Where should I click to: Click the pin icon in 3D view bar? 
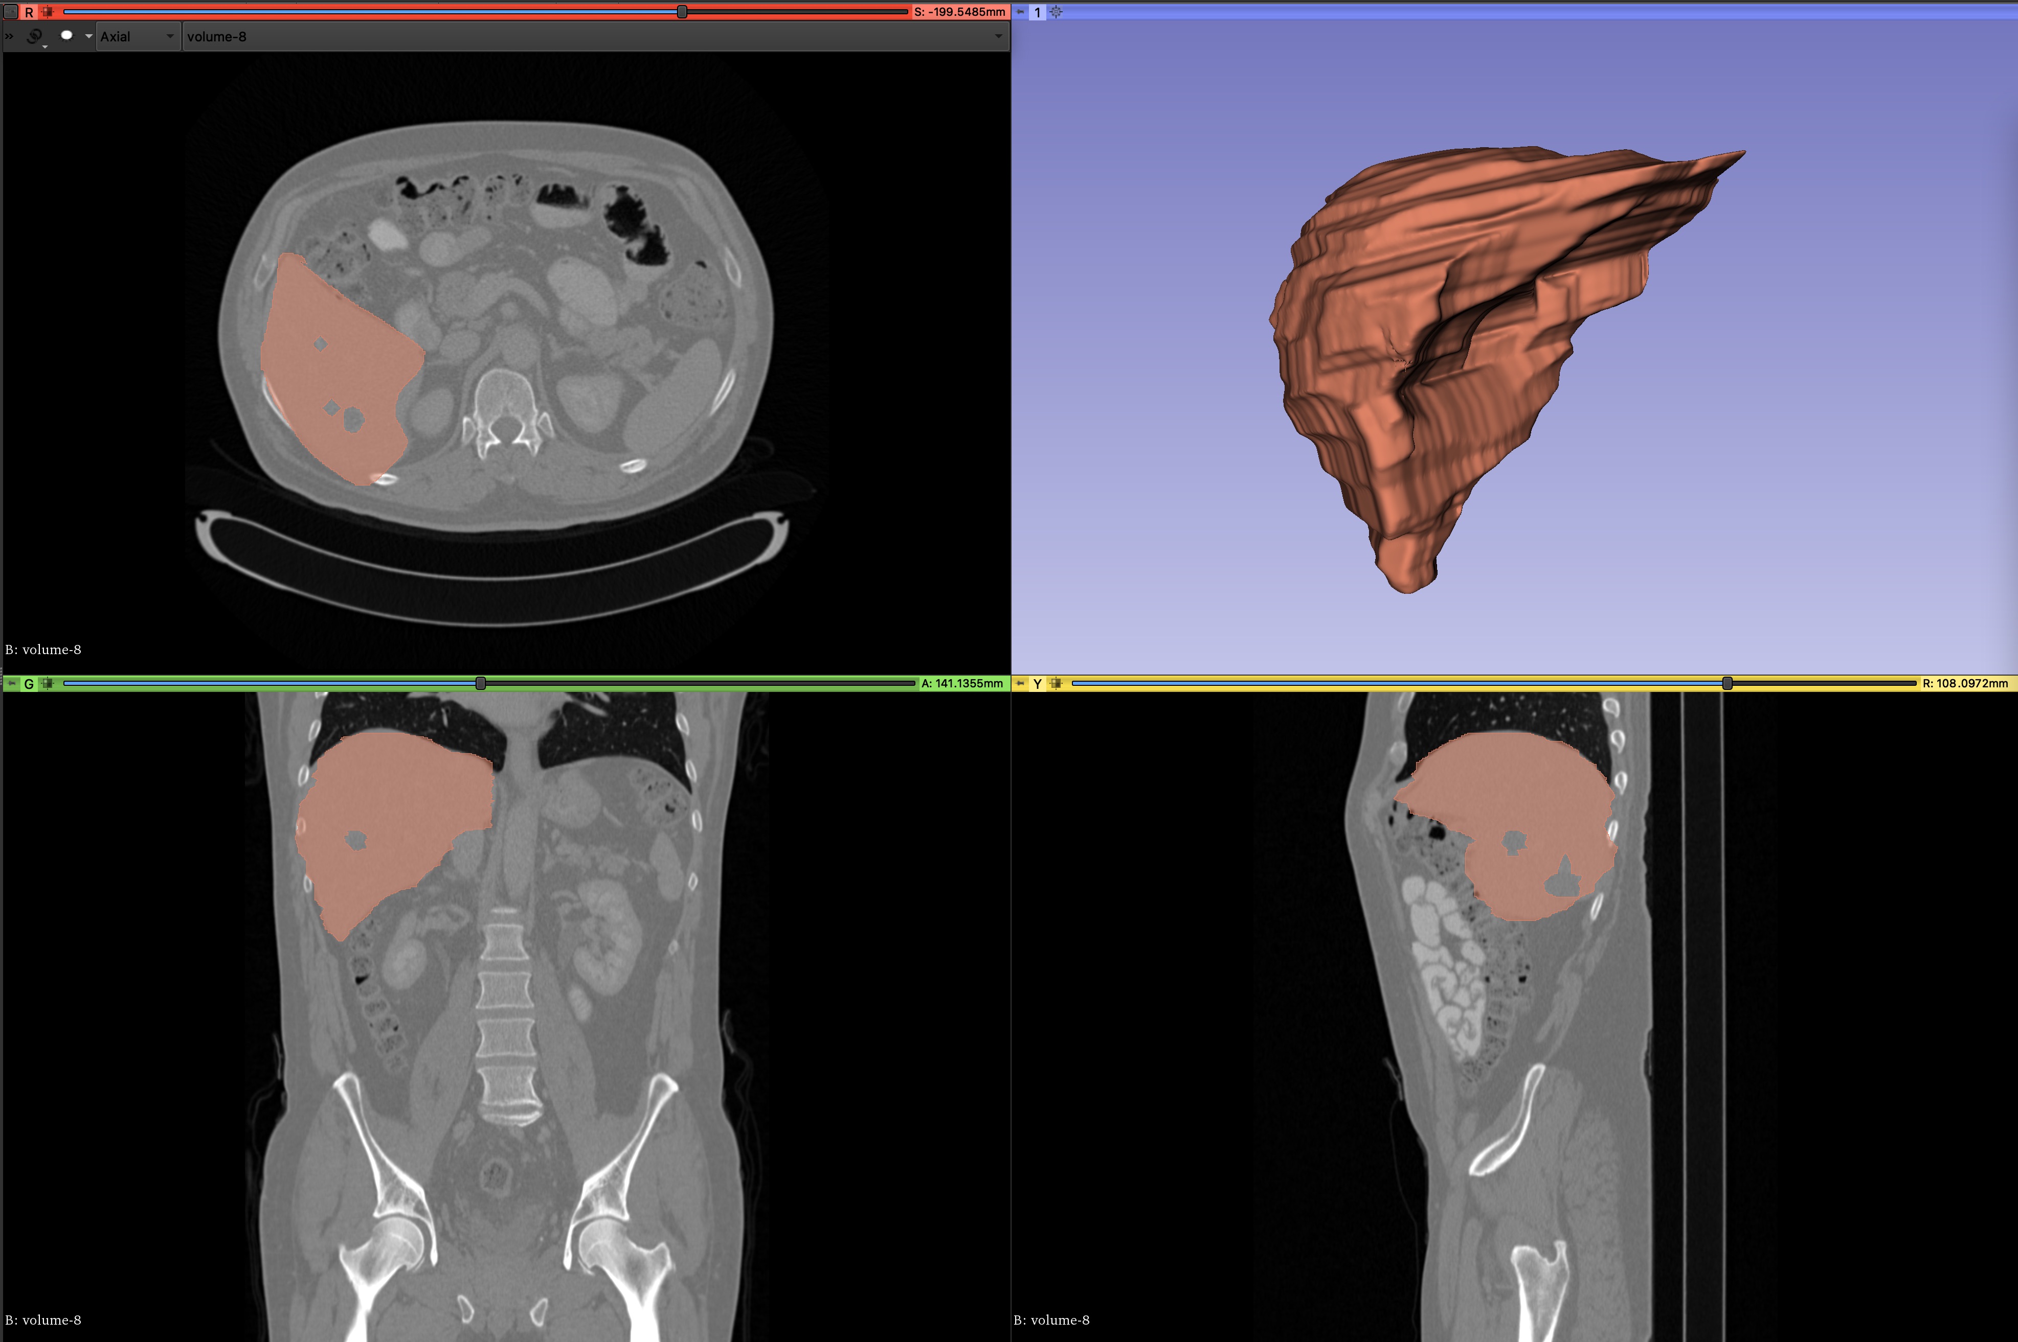(1021, 12)
